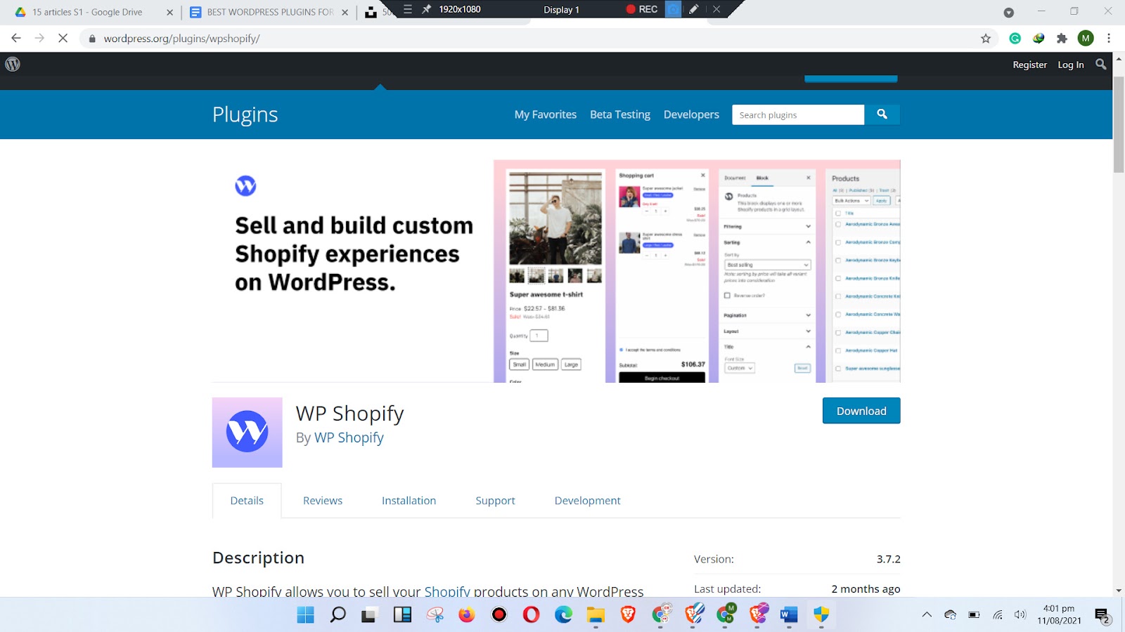Open the Chrome three-dot menu
Image resolution: width=1125 pixels, height=632 pixels.
point(1109,39)
